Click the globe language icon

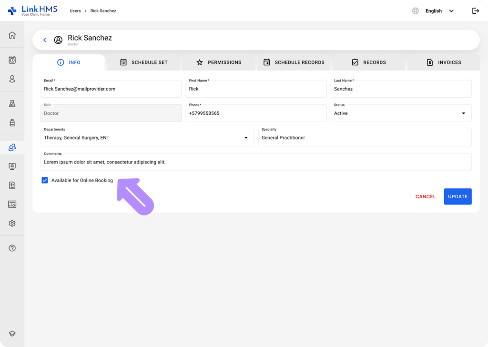416,11
